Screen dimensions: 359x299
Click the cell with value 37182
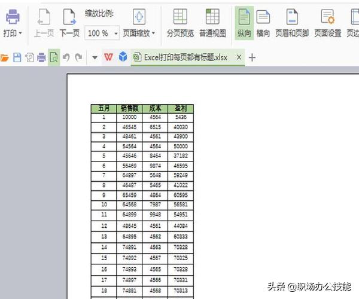181,156
